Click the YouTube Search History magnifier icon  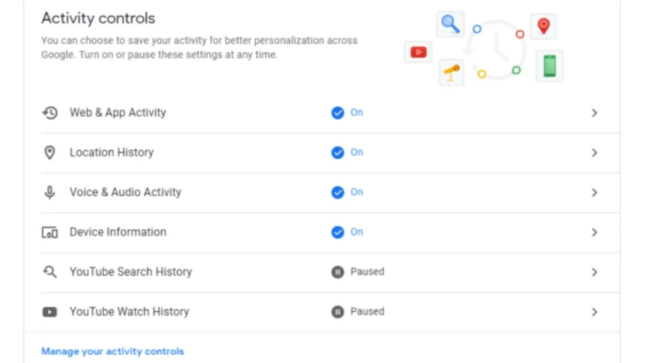pyautogui.click(x=50, y=272)
